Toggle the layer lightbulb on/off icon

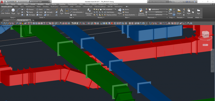(94, 9)
